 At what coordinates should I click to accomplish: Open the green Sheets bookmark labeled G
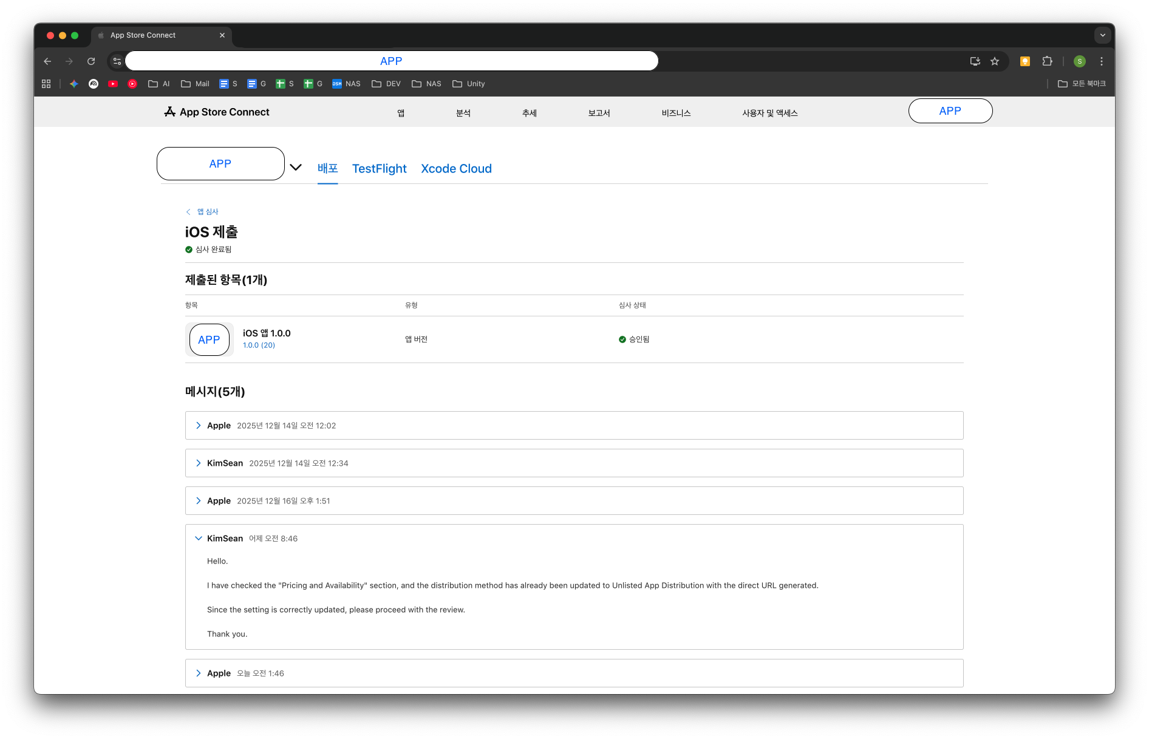(x=313, y=84)
